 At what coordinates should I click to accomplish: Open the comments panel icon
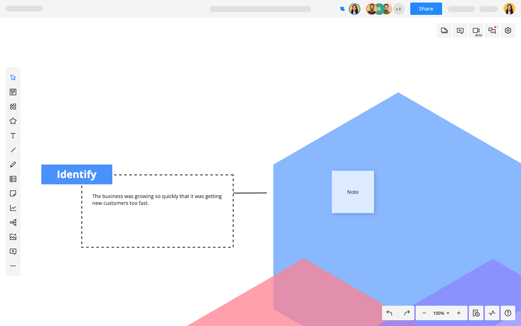460,30
